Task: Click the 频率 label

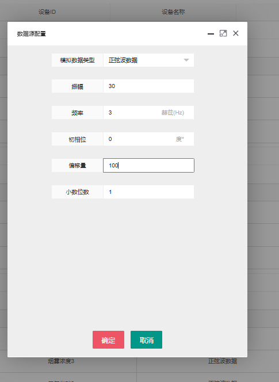Action: (x=77, y=113)
